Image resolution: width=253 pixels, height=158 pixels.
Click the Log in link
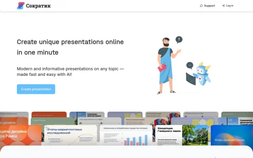228,5
